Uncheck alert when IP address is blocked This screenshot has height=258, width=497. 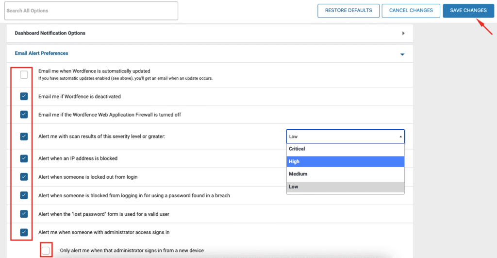[x=24, y=158]
